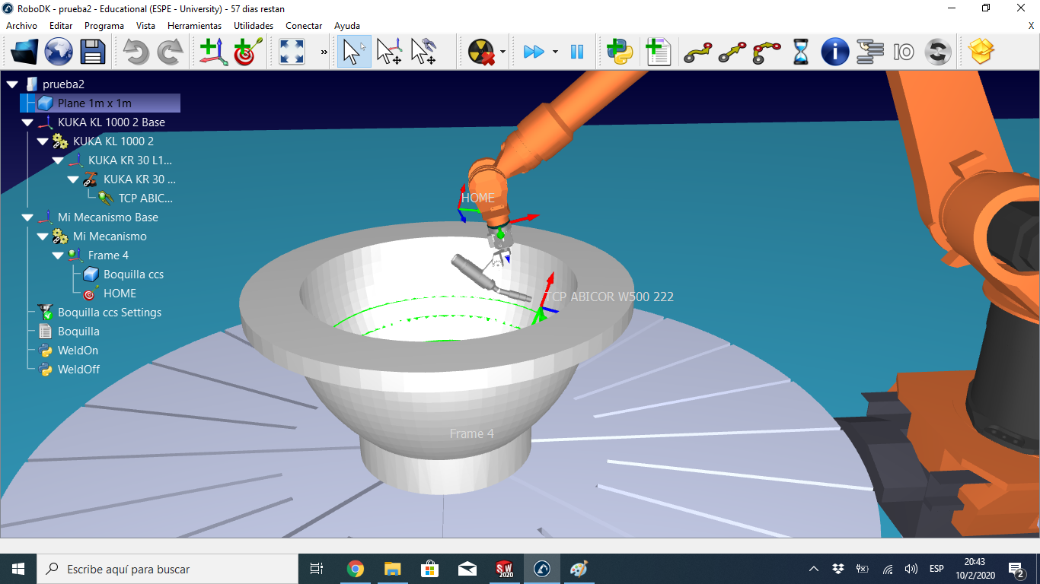Select the WeldOn program in tree
This screenshot has height=584, width=1040.
pyautogui.click(x=78, y=351)
